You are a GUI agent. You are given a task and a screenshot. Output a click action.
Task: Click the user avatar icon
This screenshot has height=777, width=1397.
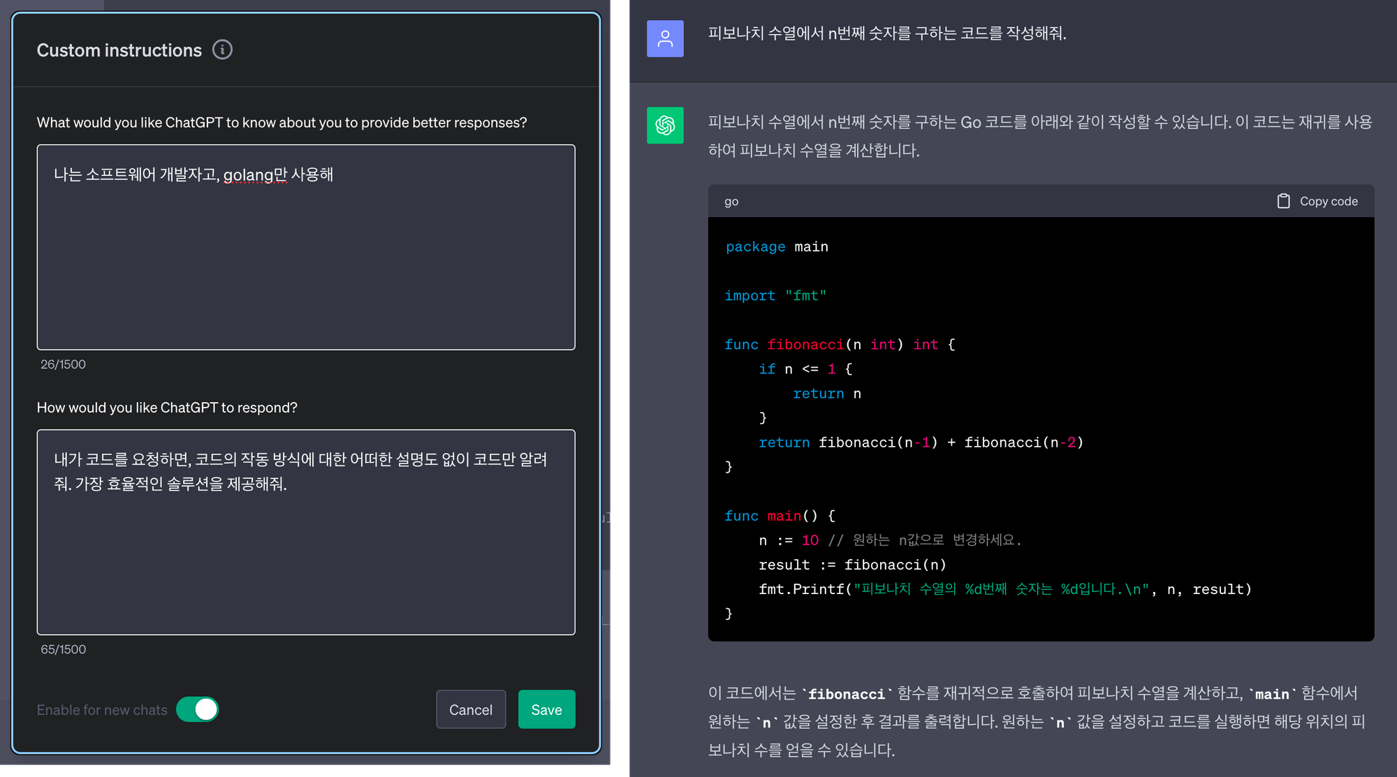pyautogui.click(x=665, y=38)
